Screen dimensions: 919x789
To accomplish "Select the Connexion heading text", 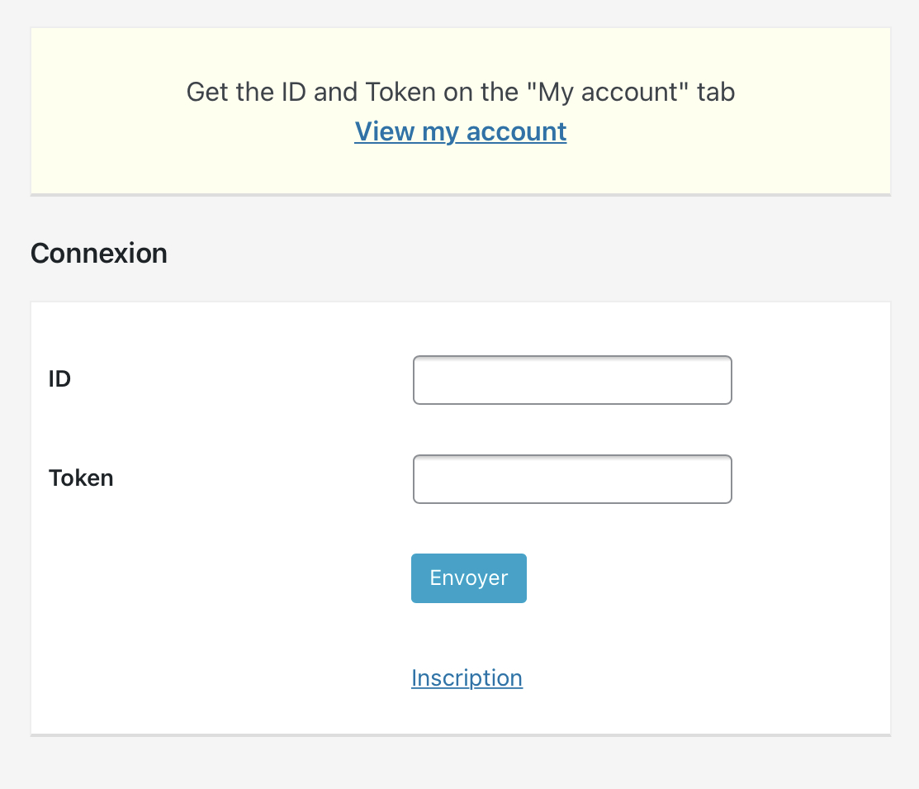I will coord(99,254).
